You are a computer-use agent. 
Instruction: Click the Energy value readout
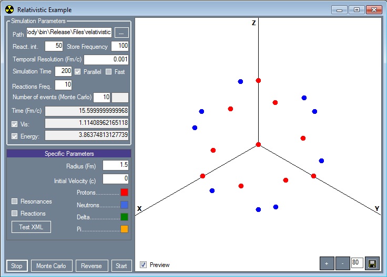point(87,135)
